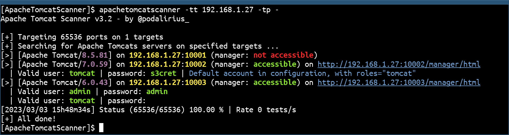The width and height of the screenshot is (509, 135).
Task: Click the timestamp 2023/03/03 15h48m34s
Action: (48, 110)
